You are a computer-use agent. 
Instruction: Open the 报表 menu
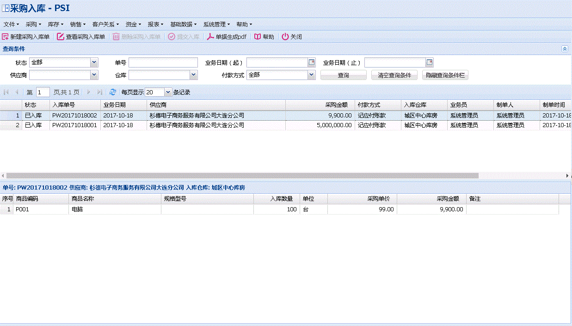(155, 24)
